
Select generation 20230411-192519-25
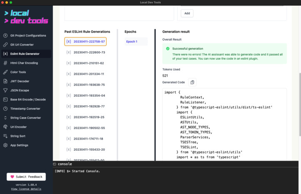coord(85,117)
